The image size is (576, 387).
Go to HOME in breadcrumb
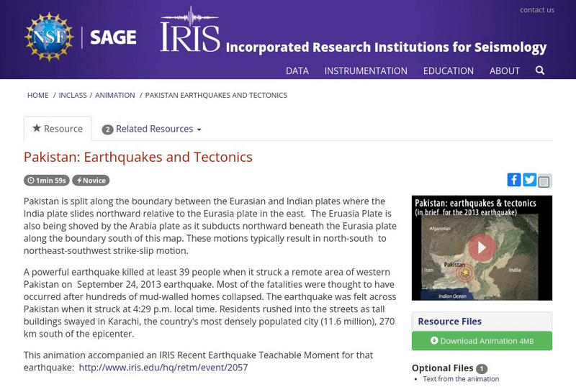click(38, 95)
